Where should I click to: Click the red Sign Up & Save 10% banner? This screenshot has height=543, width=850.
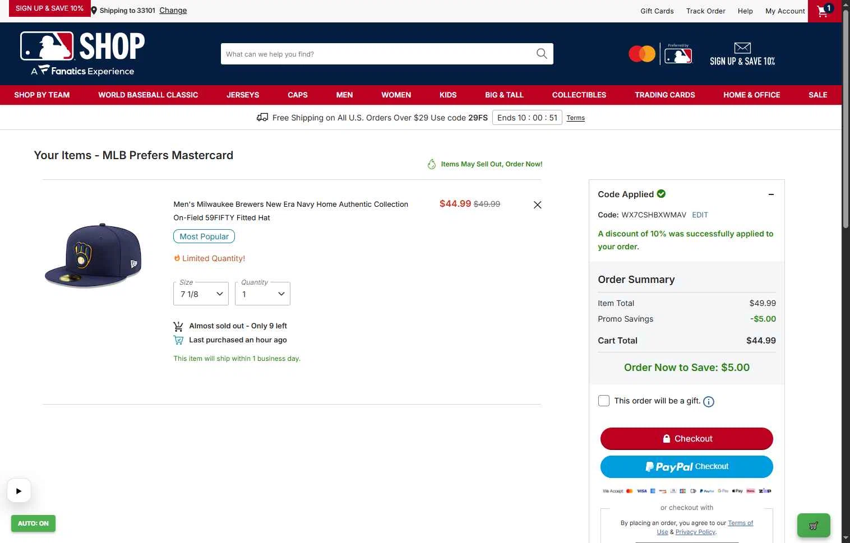(49, 8)
